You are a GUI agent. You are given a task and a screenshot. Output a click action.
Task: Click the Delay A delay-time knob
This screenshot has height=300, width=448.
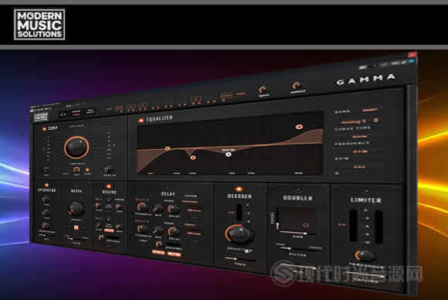pyautogui.click(x=174, y=210)
